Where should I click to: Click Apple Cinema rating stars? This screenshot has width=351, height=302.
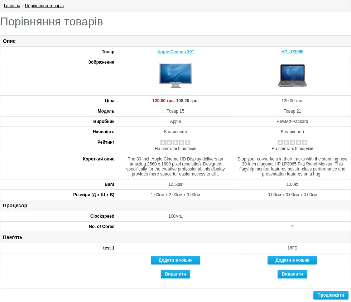pos(175,142)
